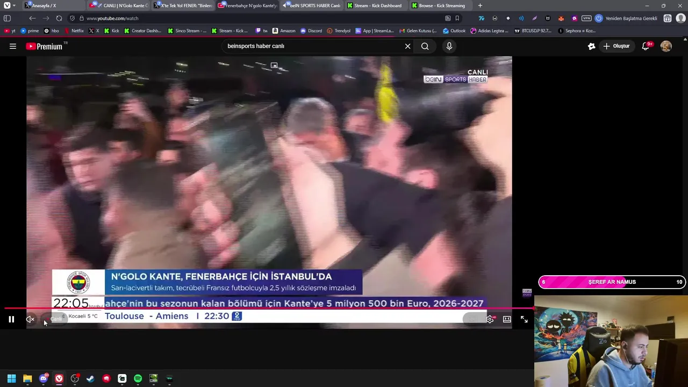The width and height of the screenshot is (688, 387).
Task: Open browser profile avatar
Action: click(x=680, y=18)
